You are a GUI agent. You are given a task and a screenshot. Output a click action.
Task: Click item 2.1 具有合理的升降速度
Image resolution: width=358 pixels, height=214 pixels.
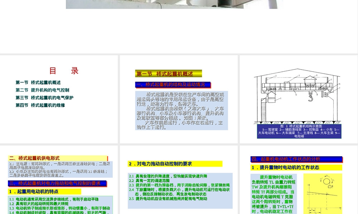pyautogui.click(x=168, y=176)
